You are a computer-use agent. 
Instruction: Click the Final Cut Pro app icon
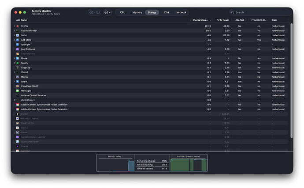pyautogui.click(x=18, y=123)
